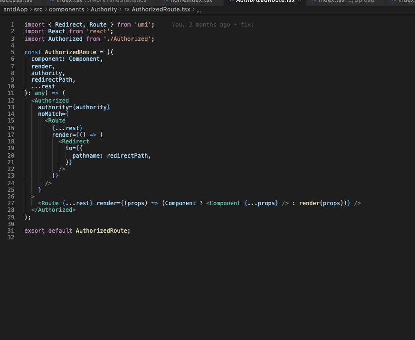Click line number 5 in the gutter
The height and width of the screenshot is (340, 415).
[x=12, y=52]
